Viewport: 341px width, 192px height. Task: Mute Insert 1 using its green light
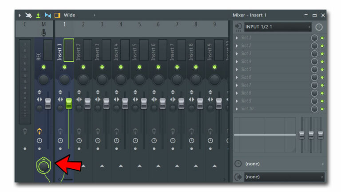pos(64,67)
